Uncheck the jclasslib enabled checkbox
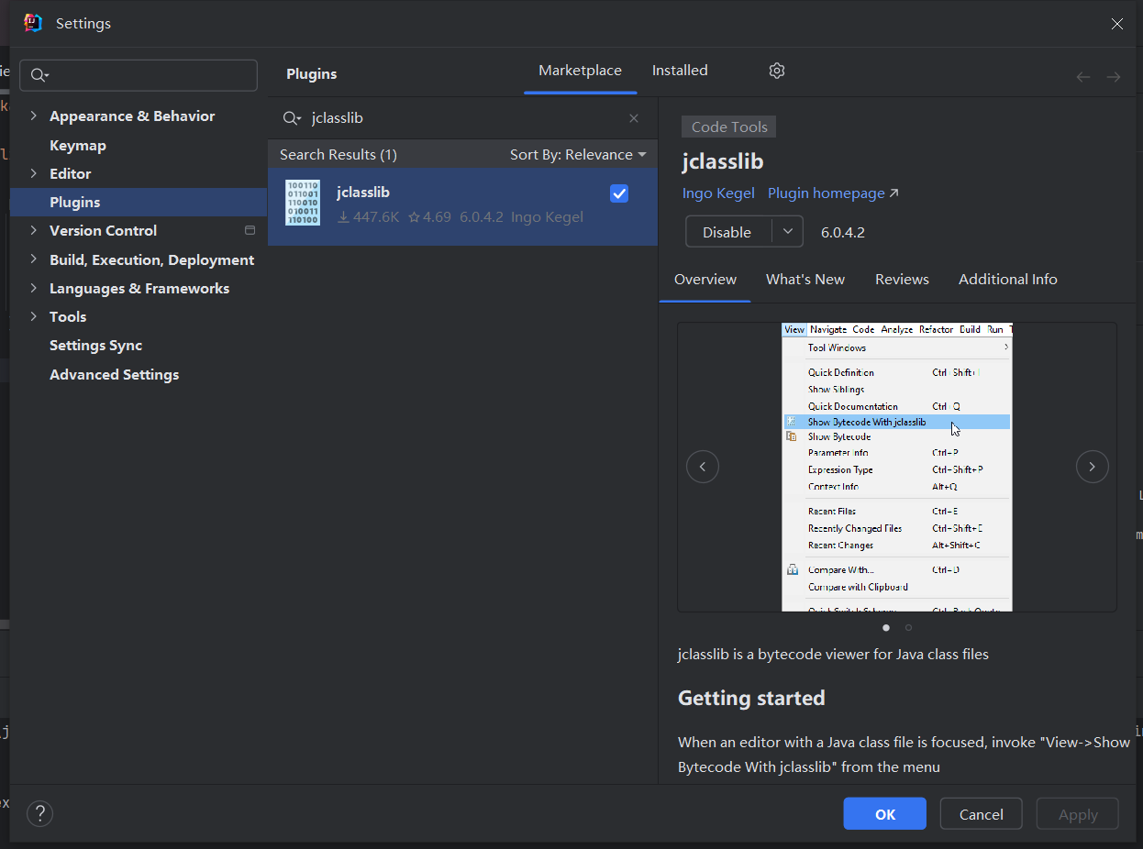The height and width of the screenshot is (849, 1143). click(x=619, y=193)
